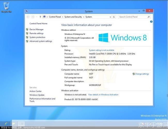
Task: Refresh the System page
Action: point(114,17)
